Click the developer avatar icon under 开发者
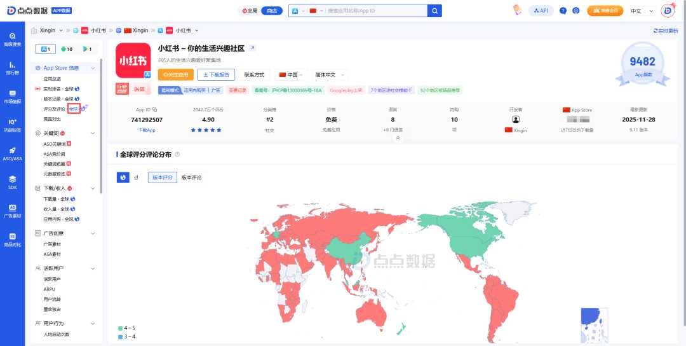This screenshot has height=346, width=686. click(x=516, y=119)
